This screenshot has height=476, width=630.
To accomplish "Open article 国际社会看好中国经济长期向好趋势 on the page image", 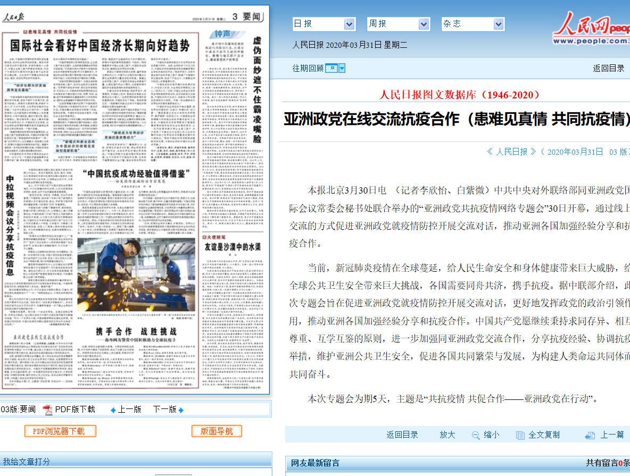I will coord(100,45).
